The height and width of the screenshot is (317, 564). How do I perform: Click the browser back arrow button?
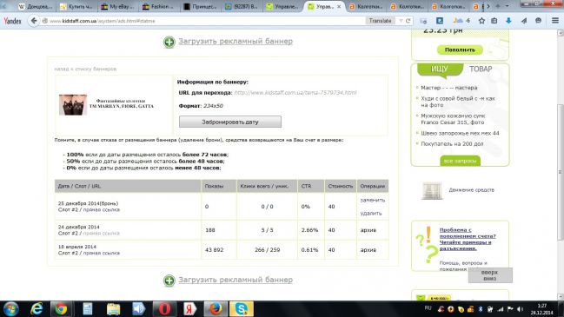pos(34,21)
